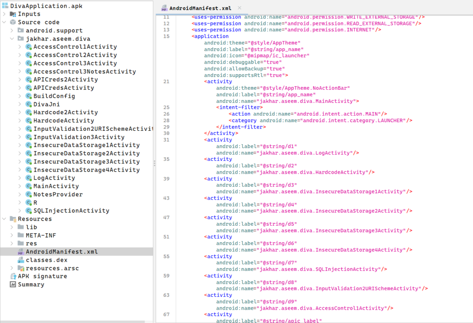Image resolution: width=473 pixels, height=323 pixels.
Task: Click the AndroidManifest.xml file icon in tree
Action: (20, 252)
